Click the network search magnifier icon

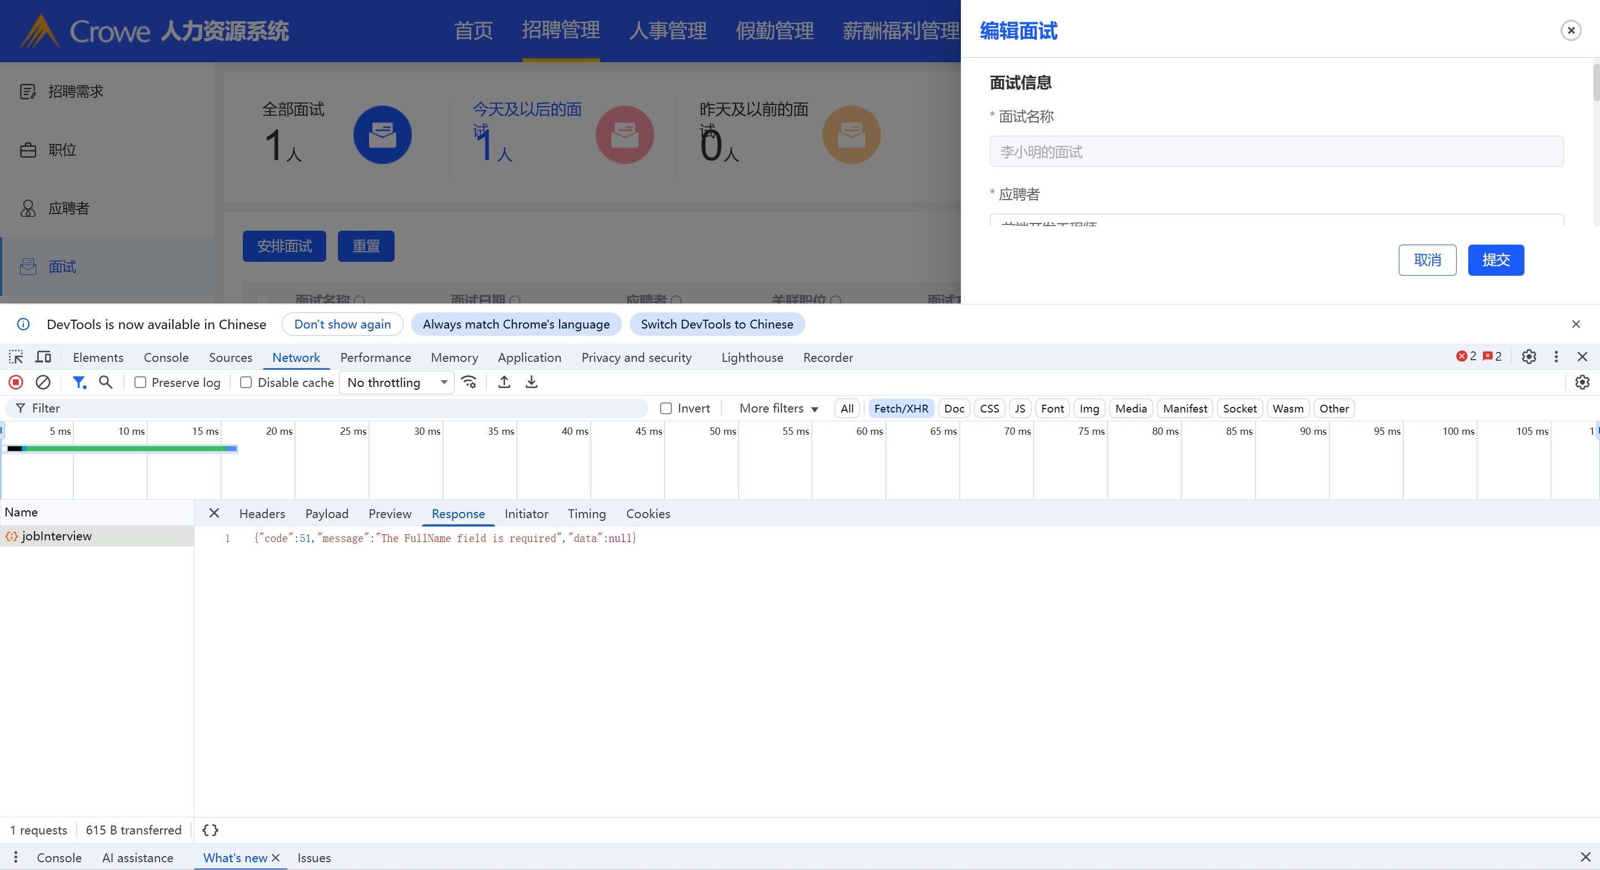106,382
